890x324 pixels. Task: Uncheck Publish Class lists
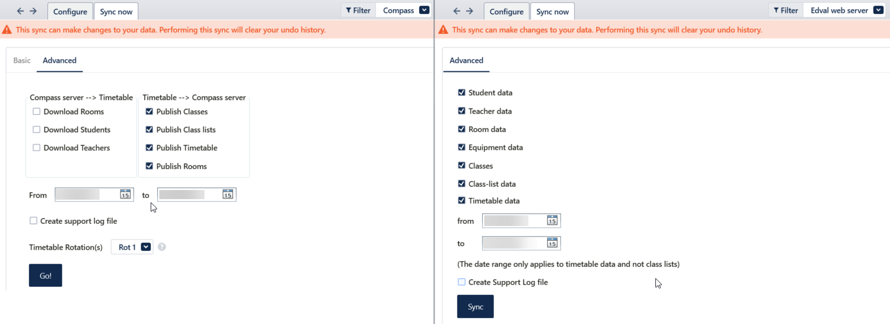pyautogui.click(x=150, y=129)
